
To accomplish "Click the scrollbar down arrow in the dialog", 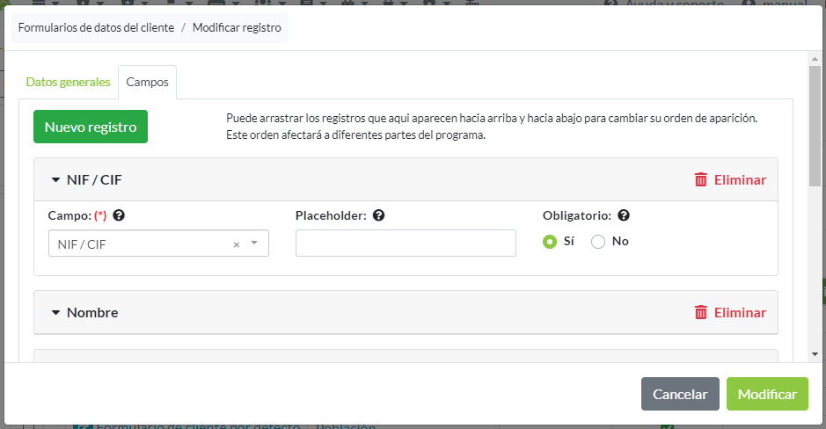I will click(815, 353).
